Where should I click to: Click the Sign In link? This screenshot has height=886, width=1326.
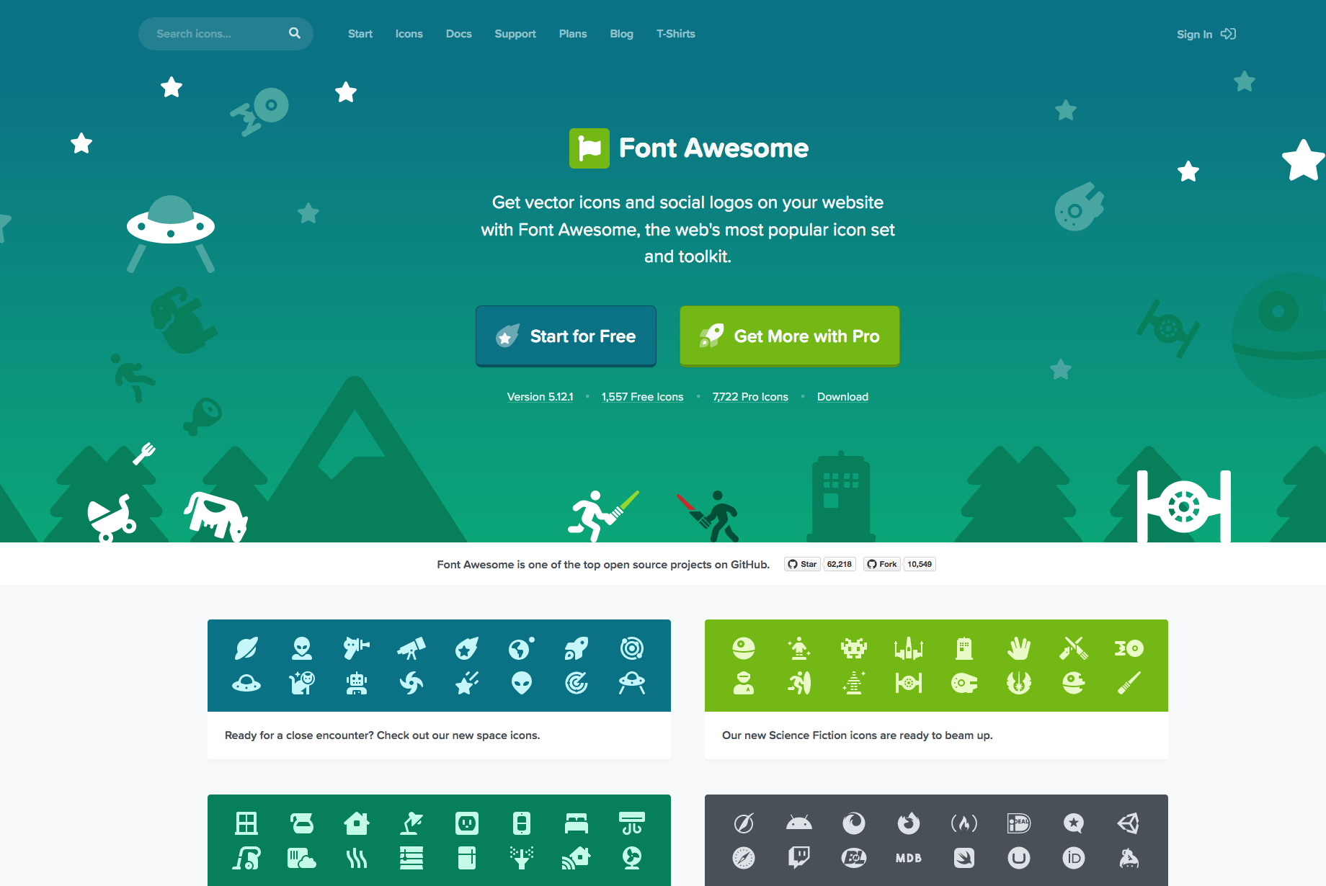1206,34
